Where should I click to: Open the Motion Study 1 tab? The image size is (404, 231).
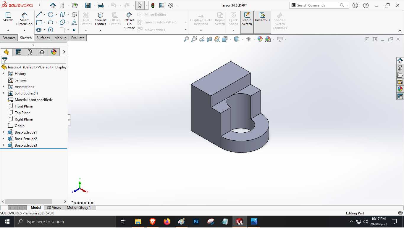pos(79,208)
